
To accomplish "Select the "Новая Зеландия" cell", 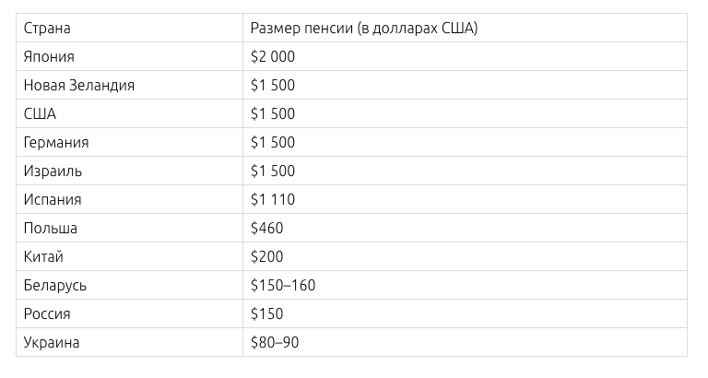I will pos(79,86).
